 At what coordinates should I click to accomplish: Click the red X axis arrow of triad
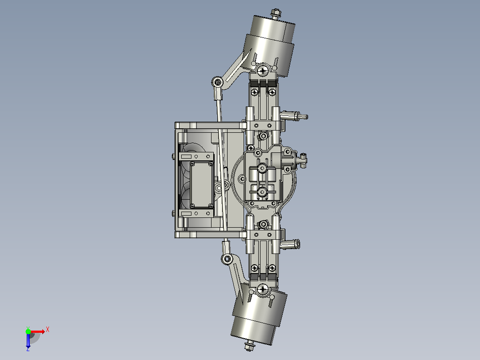[37, 331]
